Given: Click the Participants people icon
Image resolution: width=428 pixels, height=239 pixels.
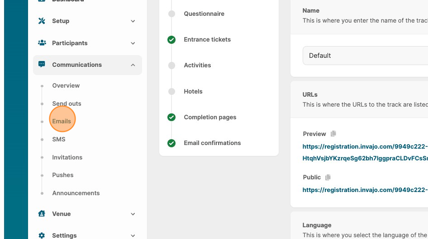Looking at the screenshot, I should (42, 43).
